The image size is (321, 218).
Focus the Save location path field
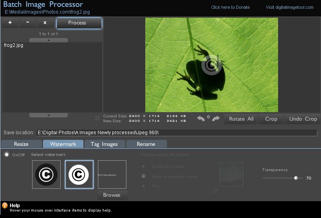point(177,133)
